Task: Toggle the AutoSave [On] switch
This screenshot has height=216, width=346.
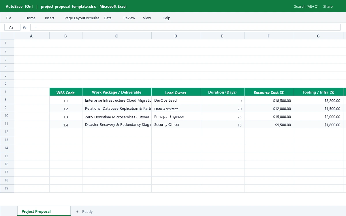Action: point(19,6)
